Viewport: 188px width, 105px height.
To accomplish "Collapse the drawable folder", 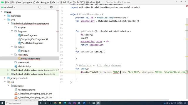I will tap(9, 86).
